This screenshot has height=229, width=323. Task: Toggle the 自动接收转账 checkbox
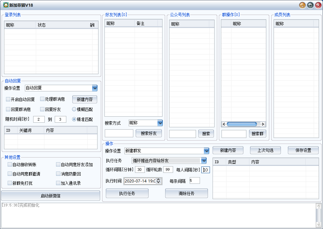click(x=10, y=165)
